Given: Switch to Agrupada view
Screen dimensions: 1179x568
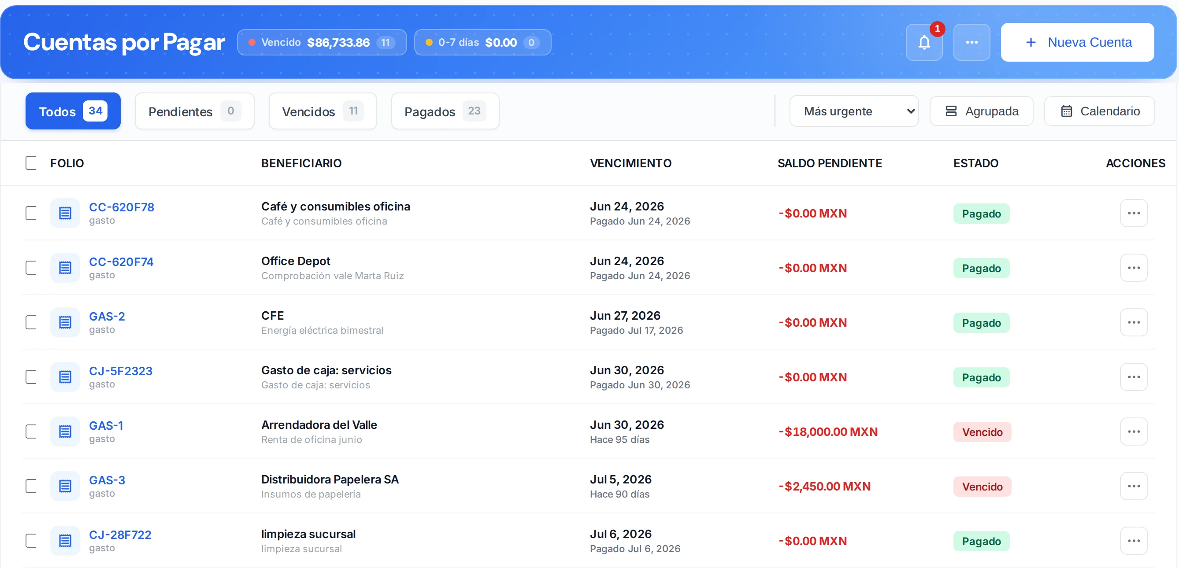Looking at the screenshot, I should click(981, 111).
